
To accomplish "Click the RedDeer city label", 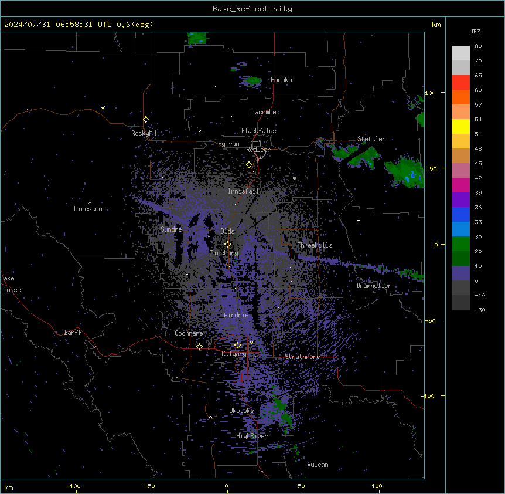I will point(258,150).
